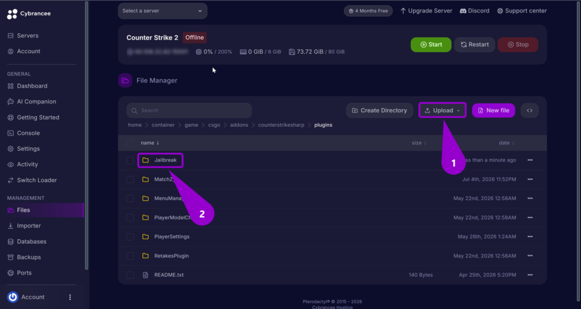This screenshot has width=581, height=309.
Task: Check the README.txt checkbox
Action: tap(130, 275)
